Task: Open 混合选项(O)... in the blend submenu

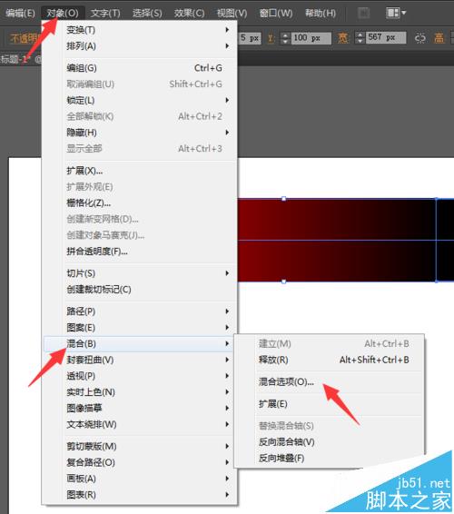Action: click(329, 381)
